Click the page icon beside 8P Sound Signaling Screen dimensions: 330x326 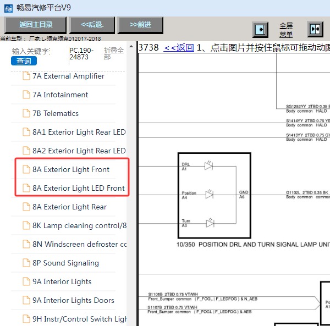coord(26,263)
